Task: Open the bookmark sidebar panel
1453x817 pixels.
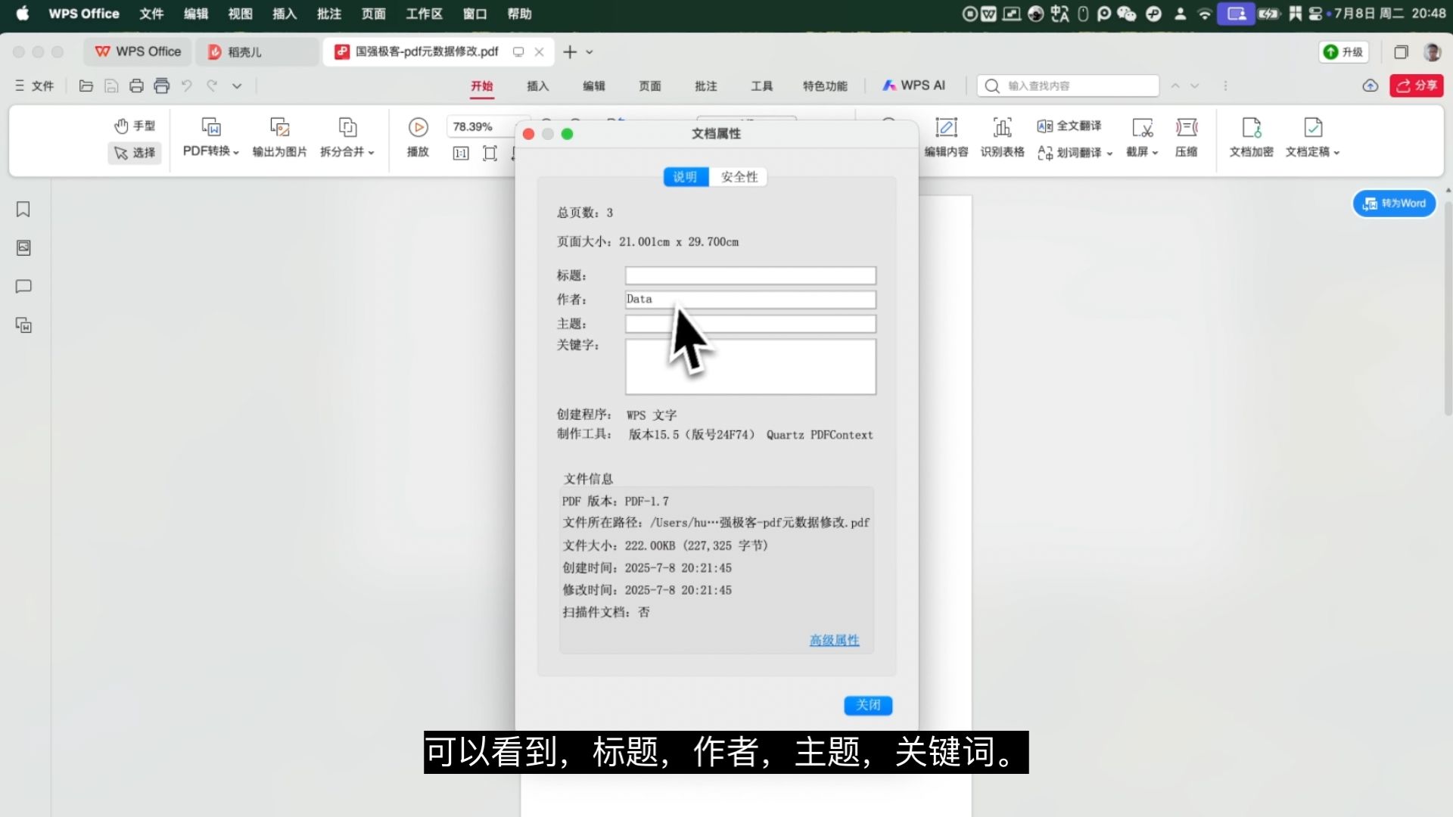Action: [23, 210]
